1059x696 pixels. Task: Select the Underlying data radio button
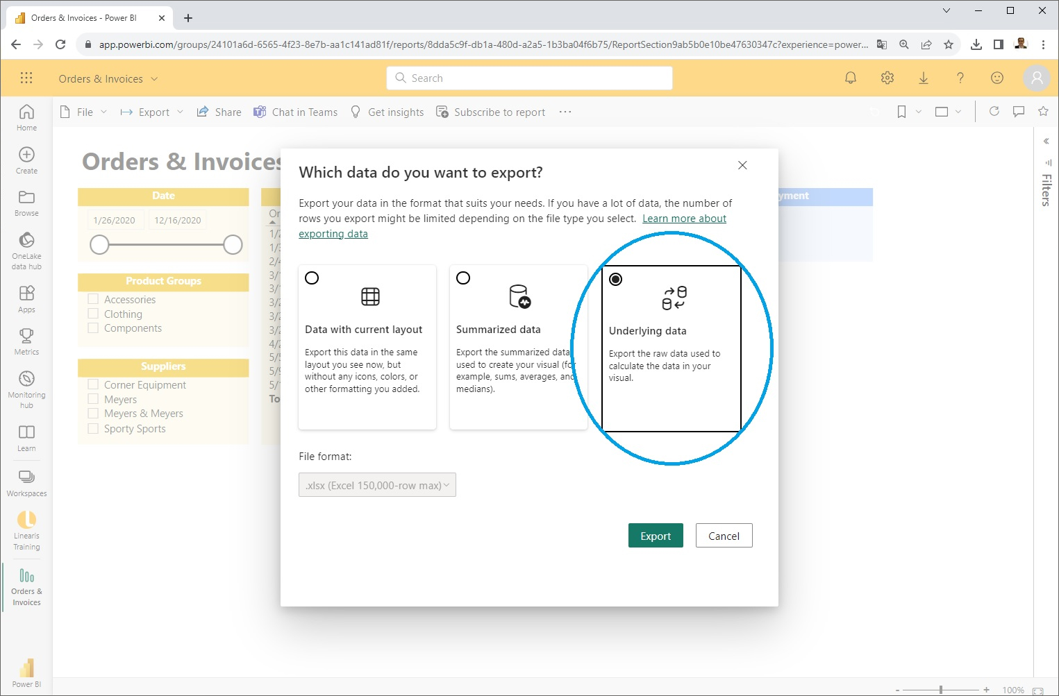(616, 279)
